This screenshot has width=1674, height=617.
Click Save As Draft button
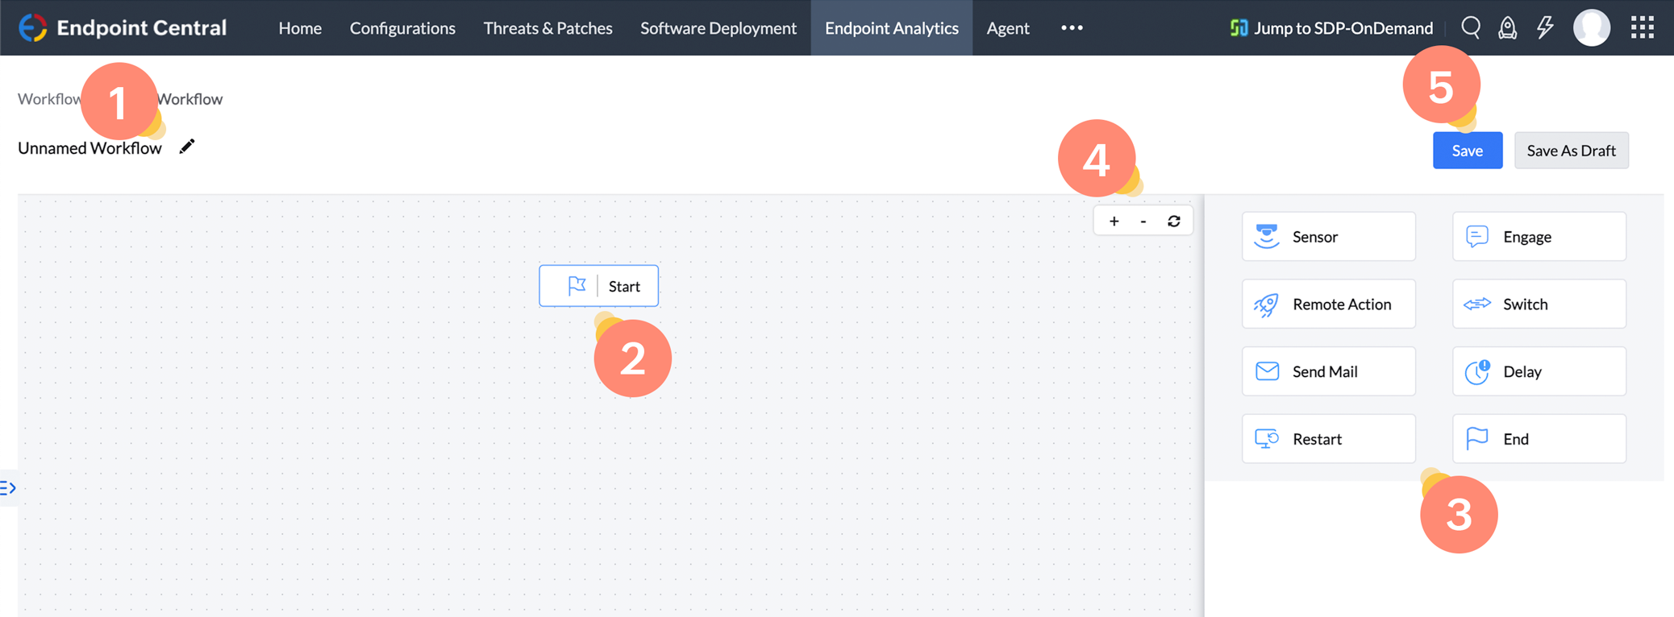point(1571,151)
